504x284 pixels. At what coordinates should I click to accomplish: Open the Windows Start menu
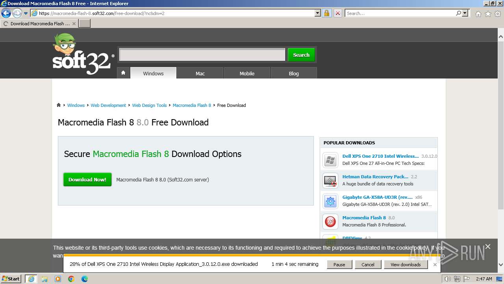point(11,278)
